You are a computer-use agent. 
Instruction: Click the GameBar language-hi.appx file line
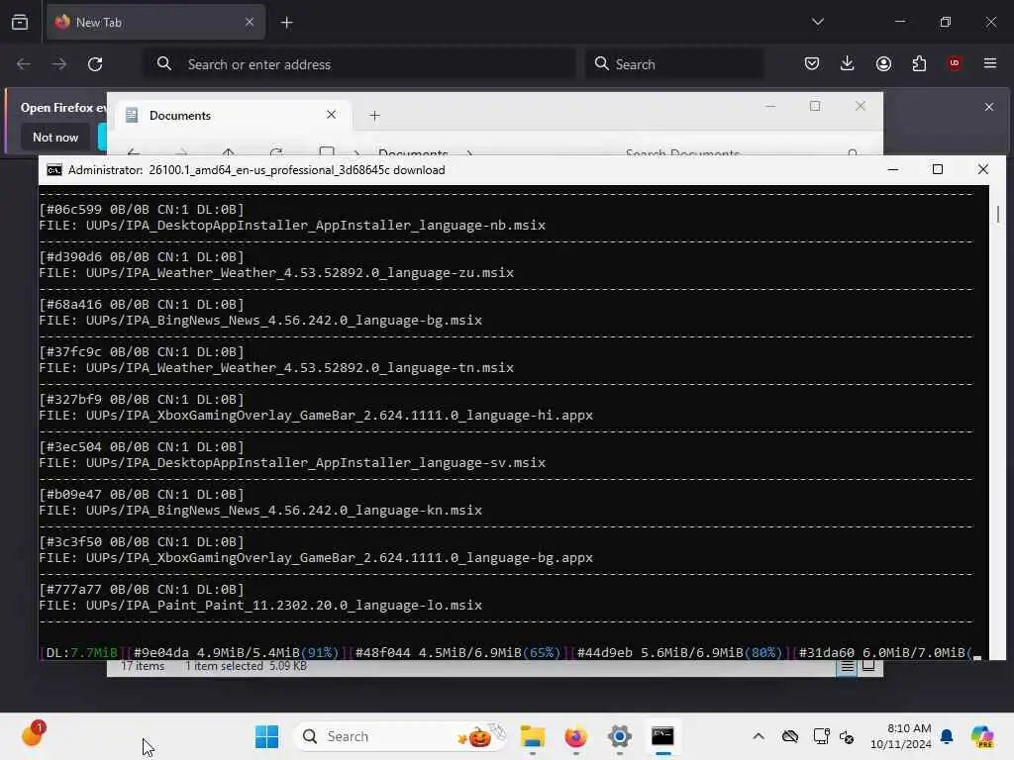pyautogui.click(x=316, y=416)
